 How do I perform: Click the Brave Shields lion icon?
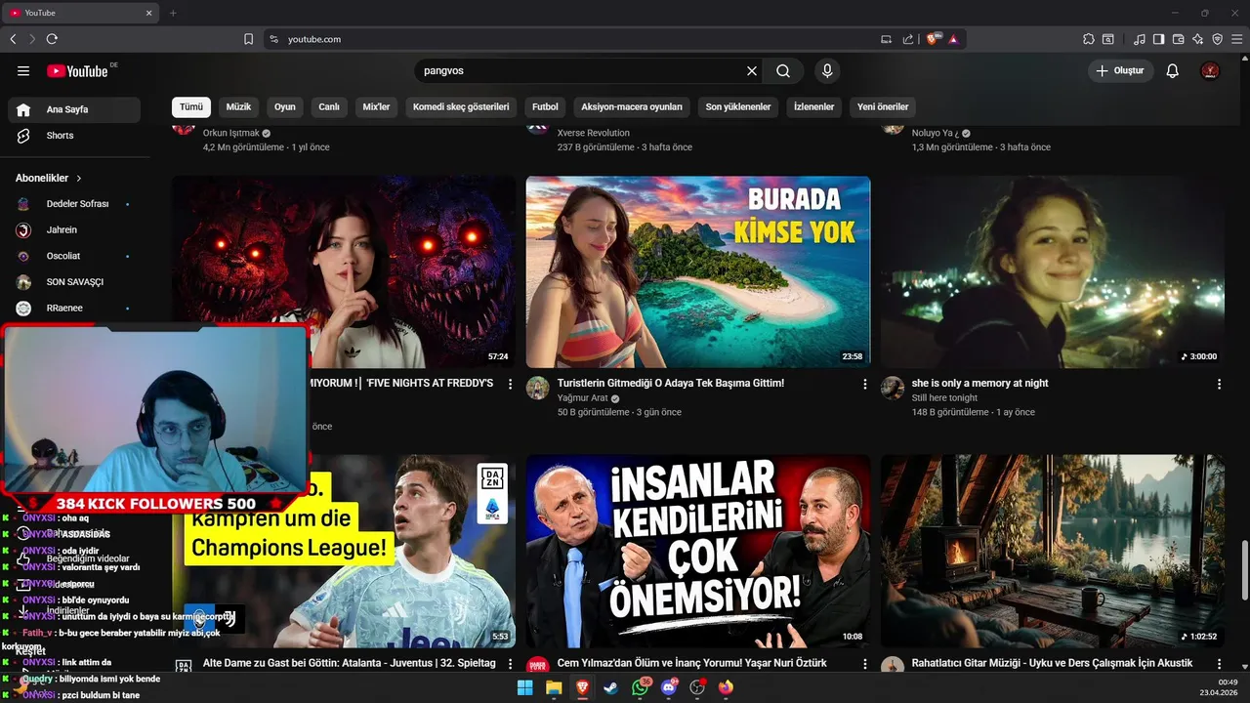(933, 39)
